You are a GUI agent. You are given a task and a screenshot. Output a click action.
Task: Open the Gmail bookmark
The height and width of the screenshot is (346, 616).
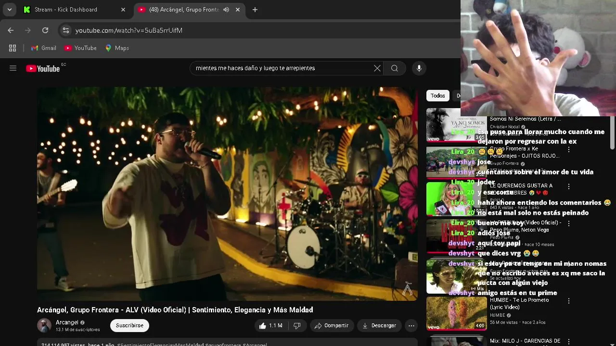click(44, 48)
